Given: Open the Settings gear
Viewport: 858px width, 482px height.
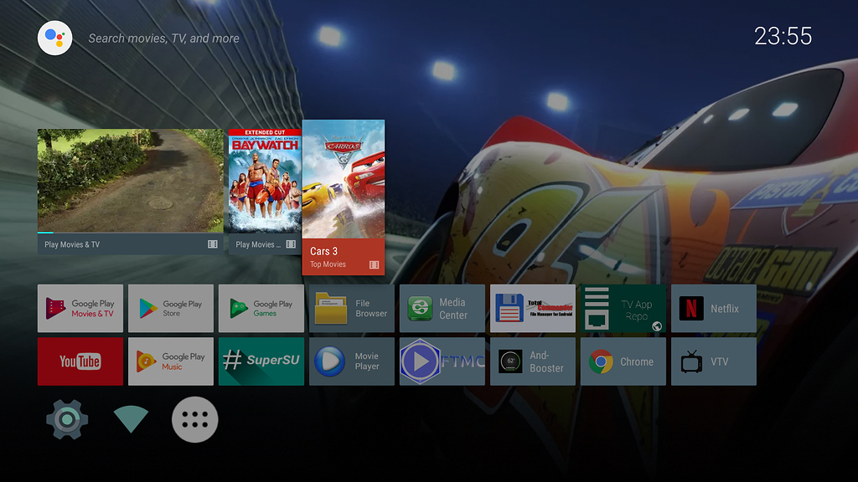Looking at the screenshot, I should tap(65, 419).
